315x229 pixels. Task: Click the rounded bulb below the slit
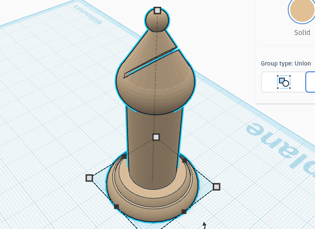156,94
